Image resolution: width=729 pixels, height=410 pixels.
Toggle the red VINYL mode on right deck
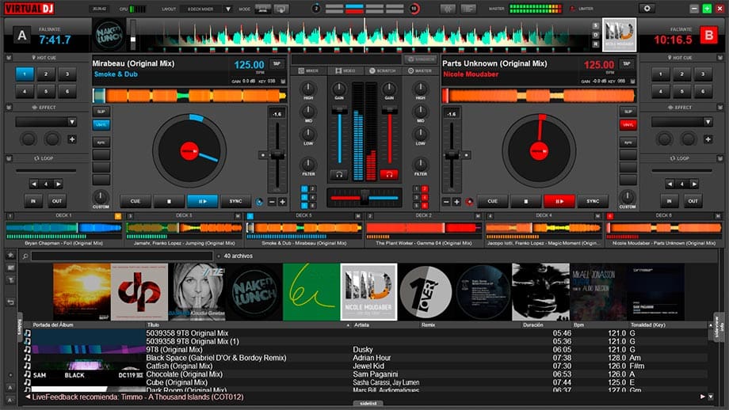tap(628, 124)
